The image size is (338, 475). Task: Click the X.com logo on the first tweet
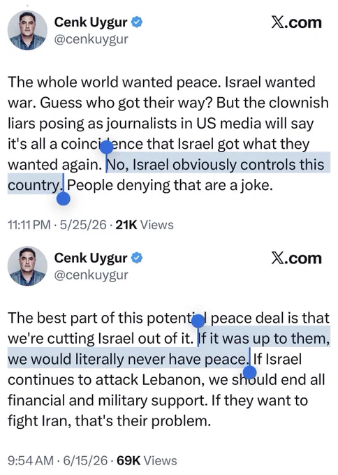(296, 23)
